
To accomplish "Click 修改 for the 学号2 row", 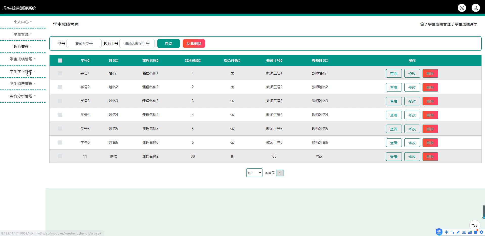I will [x=412, y=87].
